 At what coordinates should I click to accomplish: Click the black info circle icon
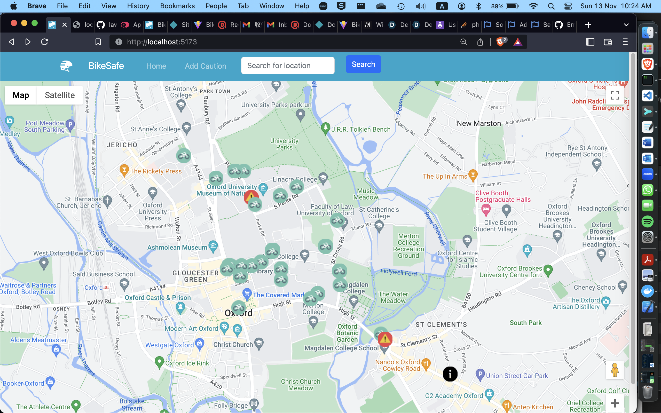[450, 374]
